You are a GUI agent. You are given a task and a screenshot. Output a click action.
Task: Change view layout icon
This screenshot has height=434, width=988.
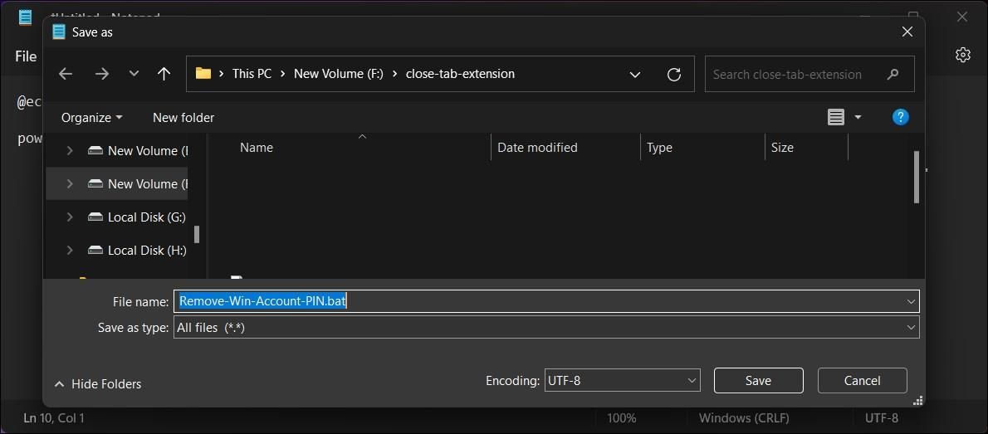(x=835, y=117)
